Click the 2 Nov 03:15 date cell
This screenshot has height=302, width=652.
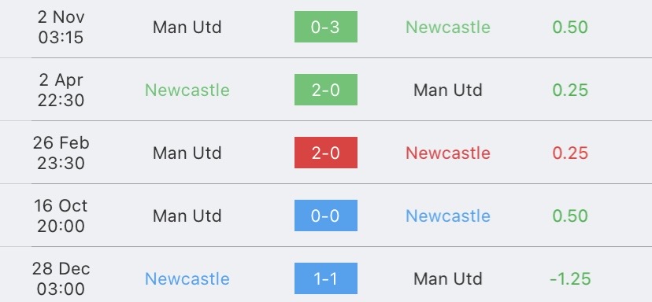61,27
